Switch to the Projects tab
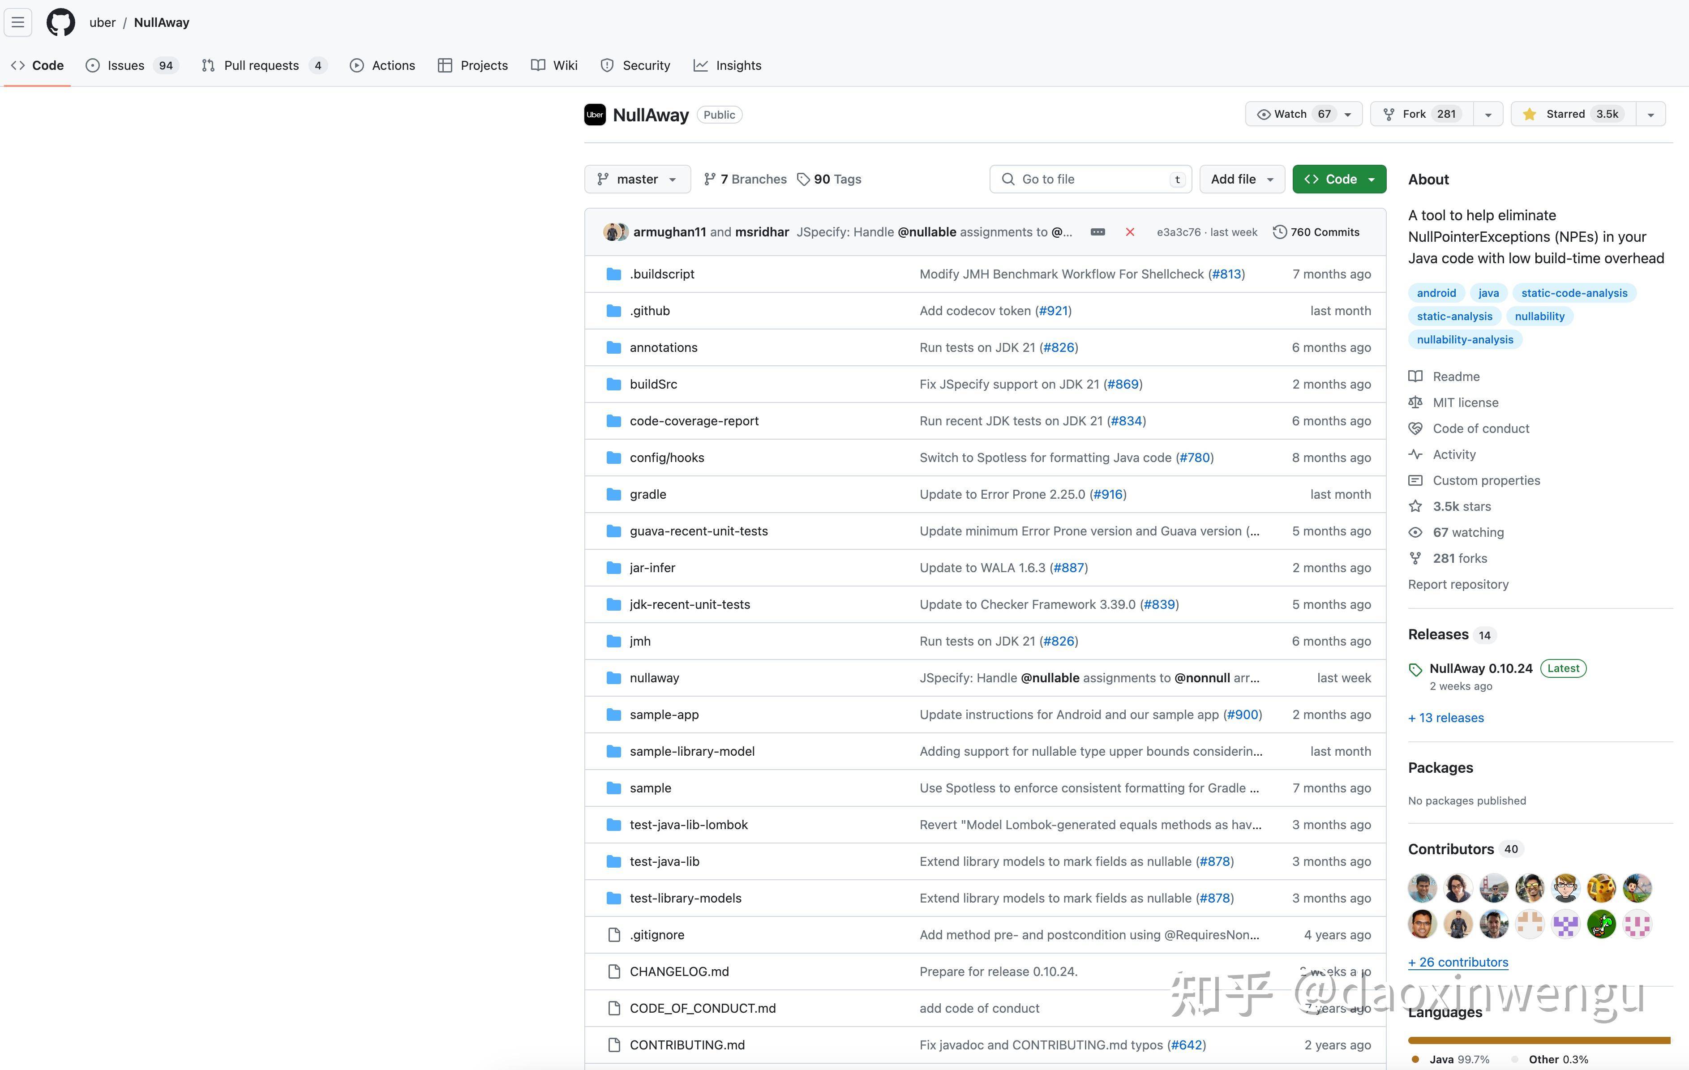Screen dimensions: 1689x1070 (473, 65)
